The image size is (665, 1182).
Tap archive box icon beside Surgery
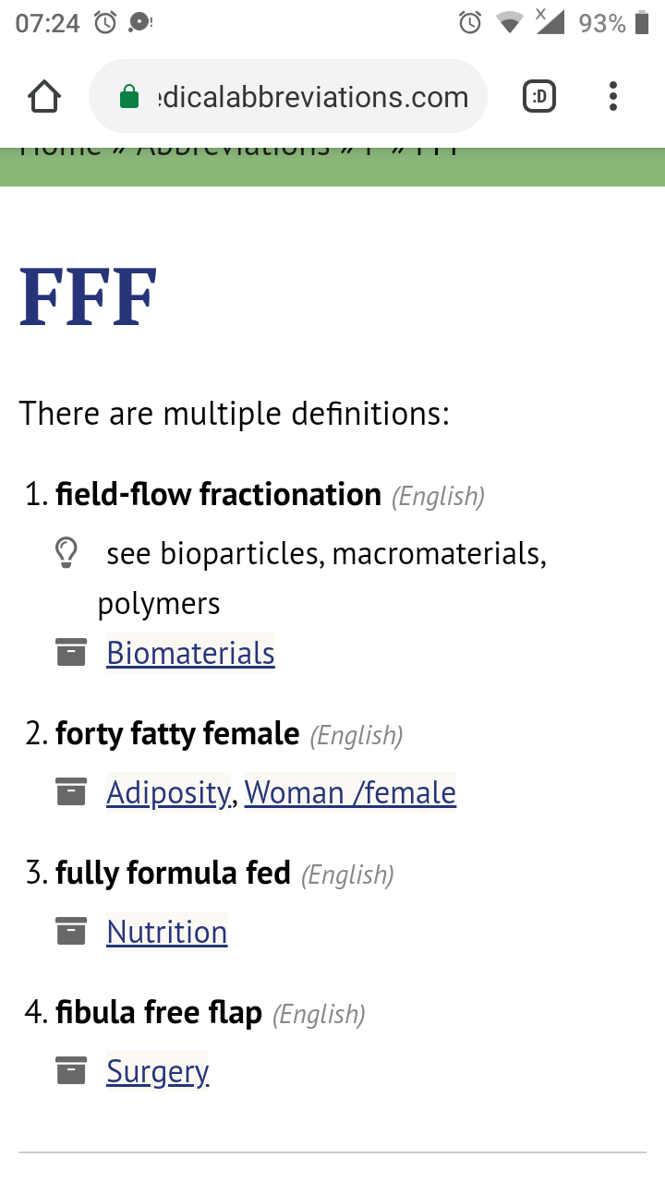[x=71, y=1070]
